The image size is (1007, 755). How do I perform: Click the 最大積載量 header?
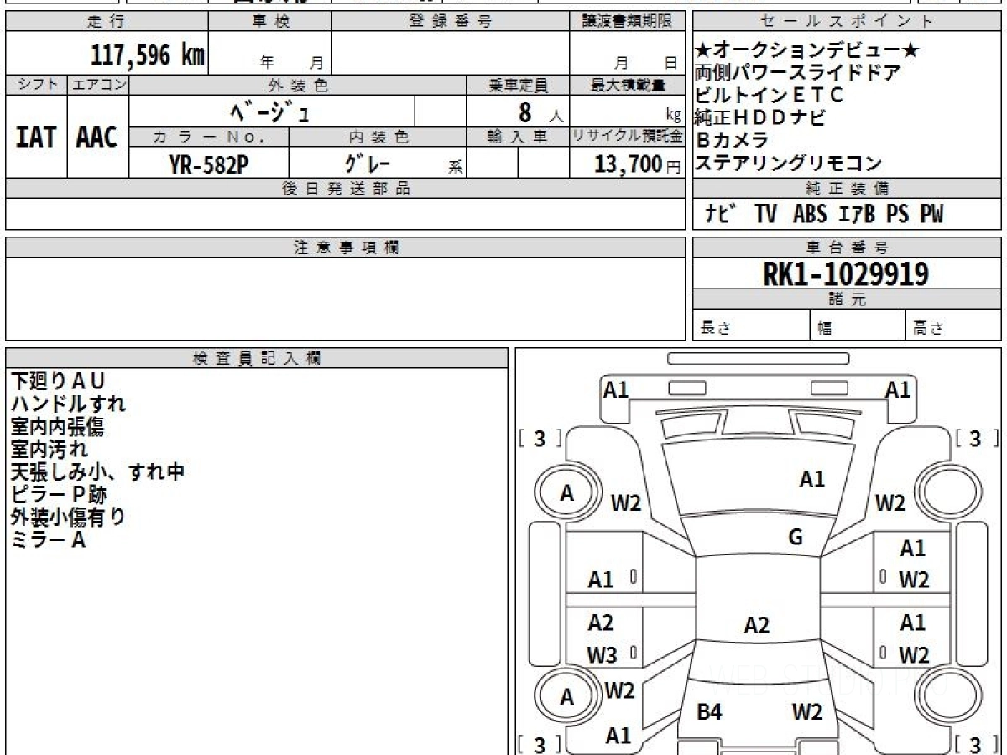(627, 85)
